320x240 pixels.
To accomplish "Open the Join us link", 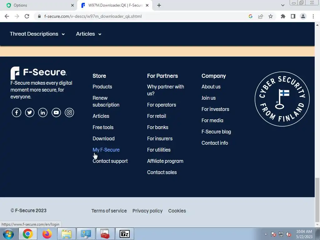I will (208, 98).
